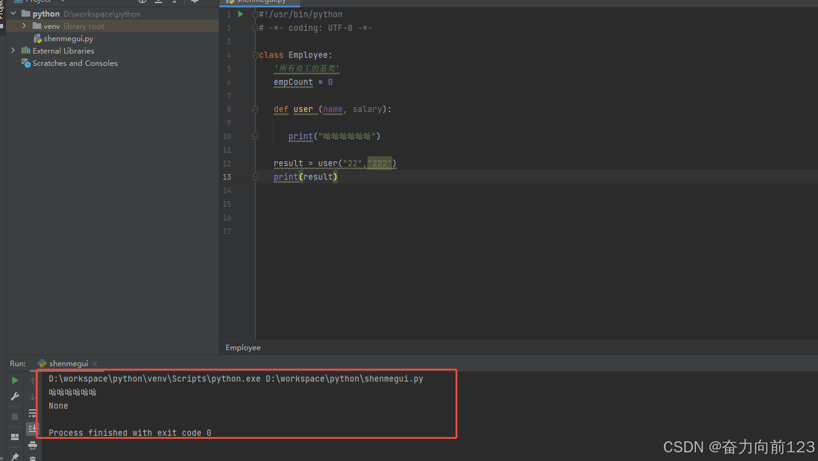Click the 'salary' parameter in def user
Viewport: 818px width, 461px height.
point(367,109)
